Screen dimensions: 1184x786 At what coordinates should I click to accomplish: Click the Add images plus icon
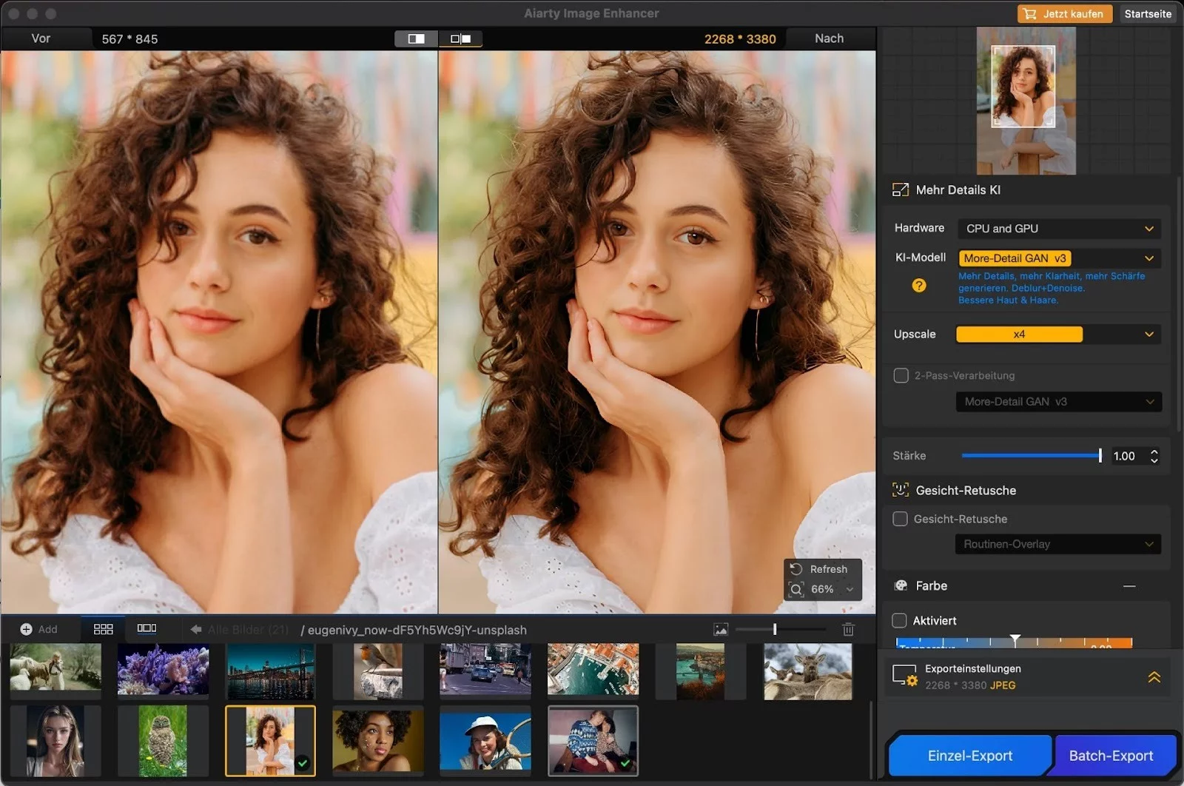27,629
